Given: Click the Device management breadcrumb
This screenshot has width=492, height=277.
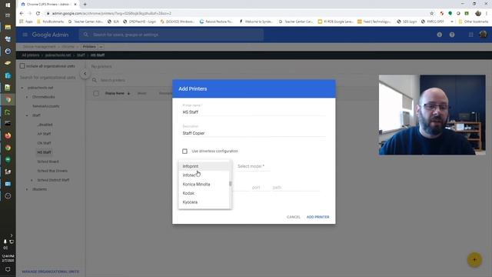Looking at the screenshot, I should 39,46.
